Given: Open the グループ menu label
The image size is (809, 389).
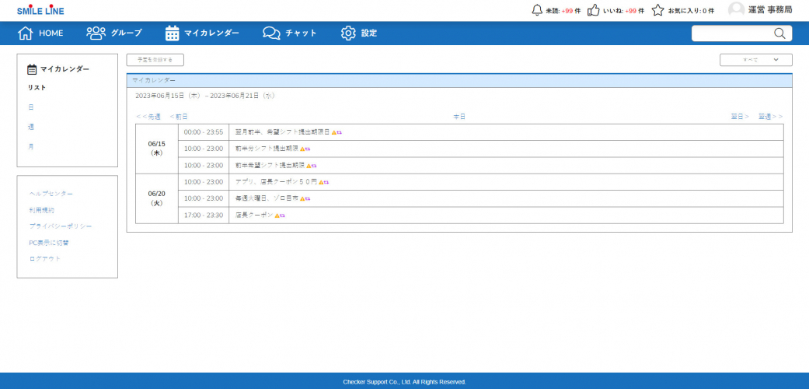Looking at the screenshot, I should tap(126, 33).
